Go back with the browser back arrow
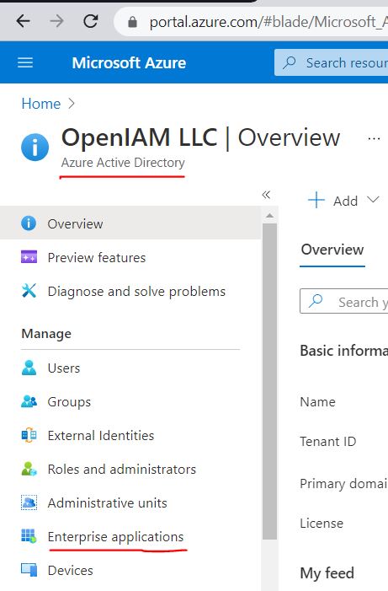Viewport: 388px width, 591px height. [x=23, y=21]
